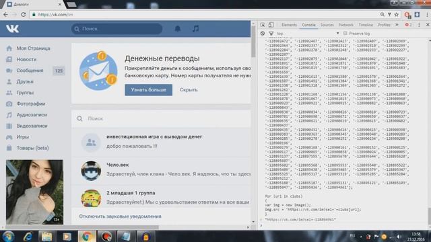The image size is (431, 242).
Task: Open the music note player icon
Action: coord(195,28)
